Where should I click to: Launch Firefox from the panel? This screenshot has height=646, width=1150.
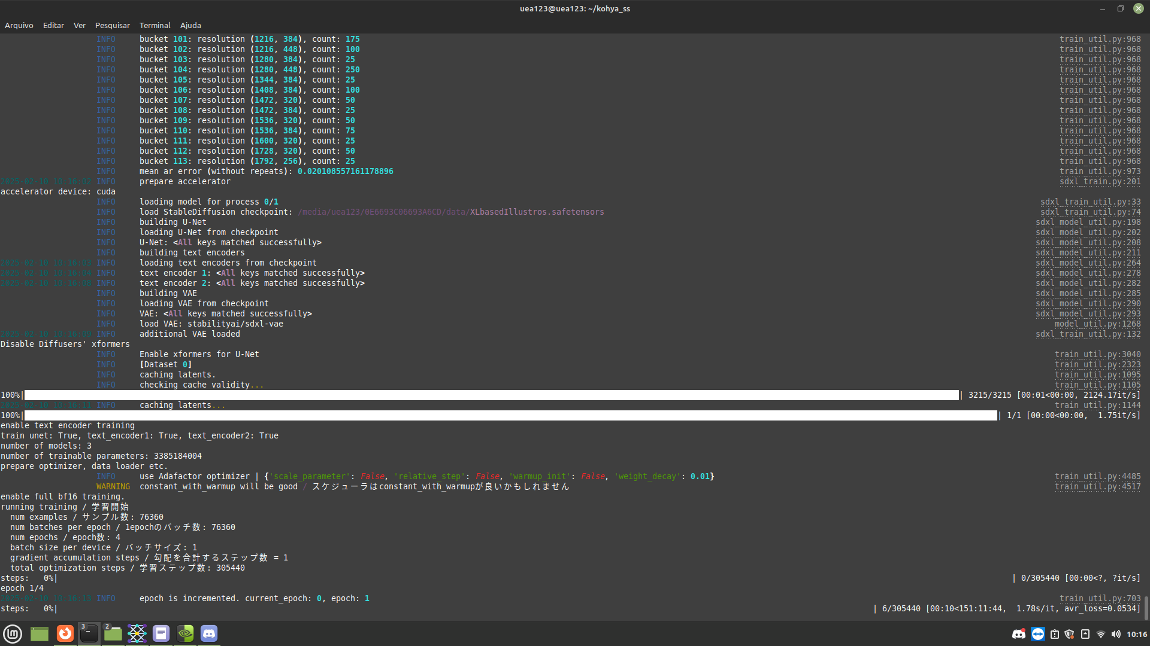(x=65, y=633)
